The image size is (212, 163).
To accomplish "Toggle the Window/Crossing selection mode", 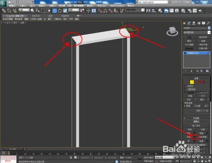I will tap(48, 11).
